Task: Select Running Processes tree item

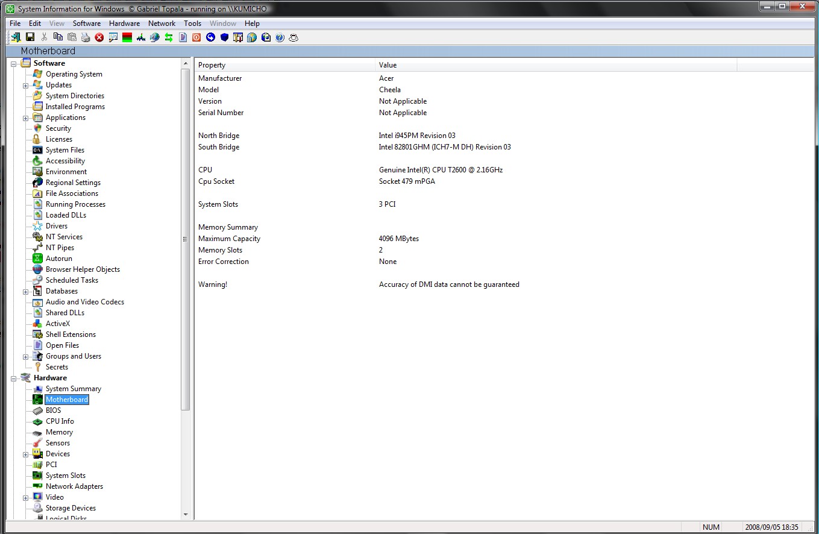Action: point(75,204)
